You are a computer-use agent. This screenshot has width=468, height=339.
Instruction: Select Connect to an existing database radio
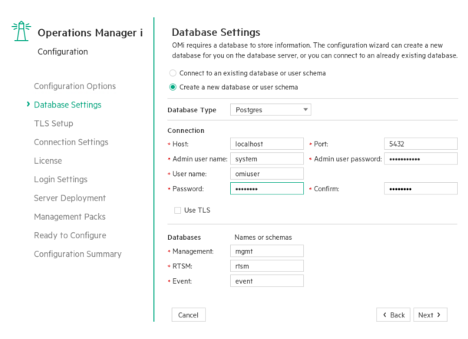click(x=173, y=73)
